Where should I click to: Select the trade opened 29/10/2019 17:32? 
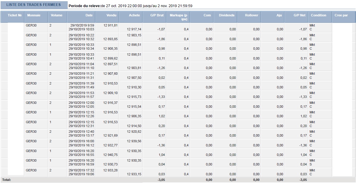click(x=178, y=172)
